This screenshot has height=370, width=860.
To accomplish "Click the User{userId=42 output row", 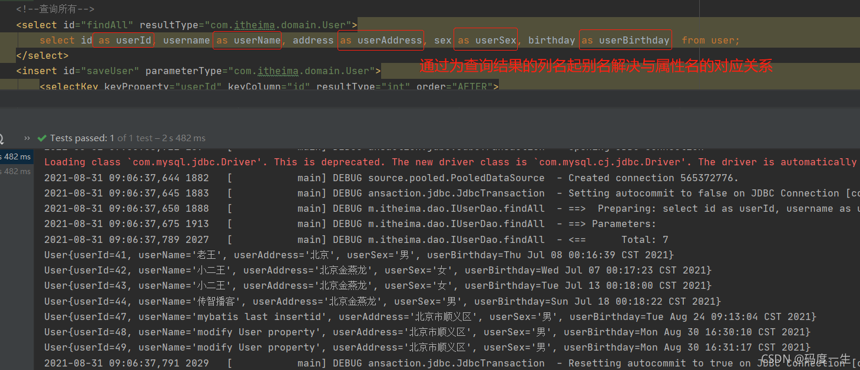I will pyautogui.click(x=378, y=270).
